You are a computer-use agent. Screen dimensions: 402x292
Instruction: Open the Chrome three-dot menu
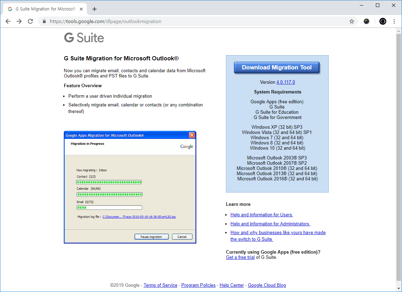click(394, 21)
